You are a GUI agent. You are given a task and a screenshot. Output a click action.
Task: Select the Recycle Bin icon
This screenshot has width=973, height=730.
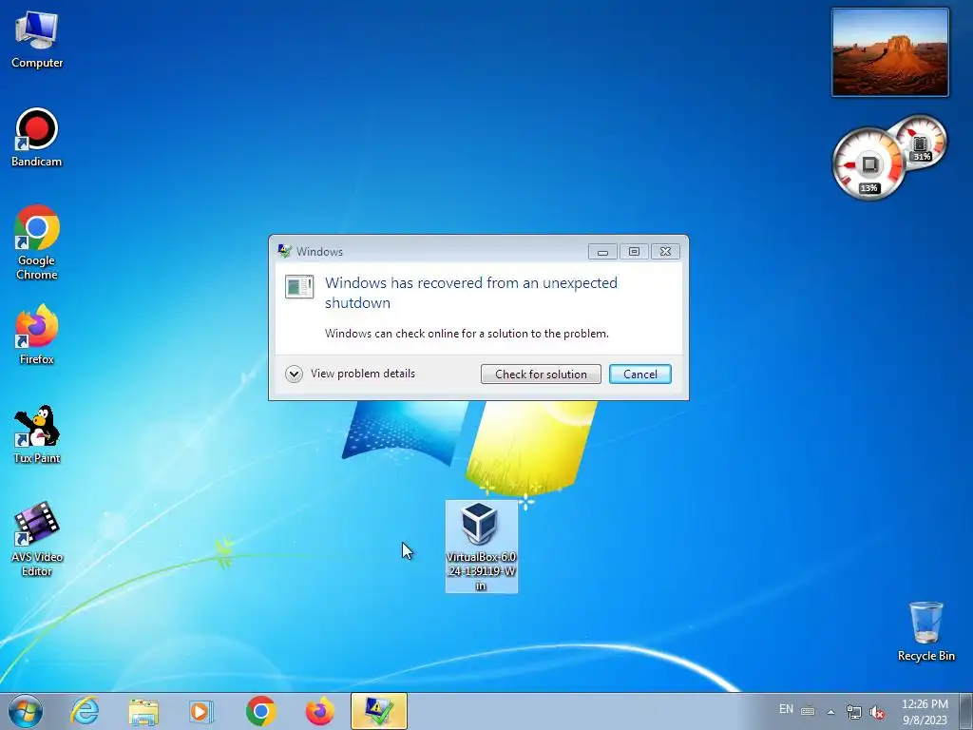[x=925, y=631]
